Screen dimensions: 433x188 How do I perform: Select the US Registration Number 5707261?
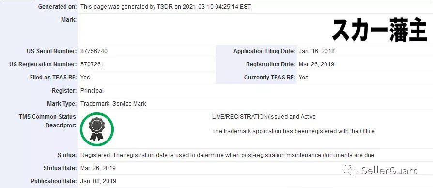point(92,64)
